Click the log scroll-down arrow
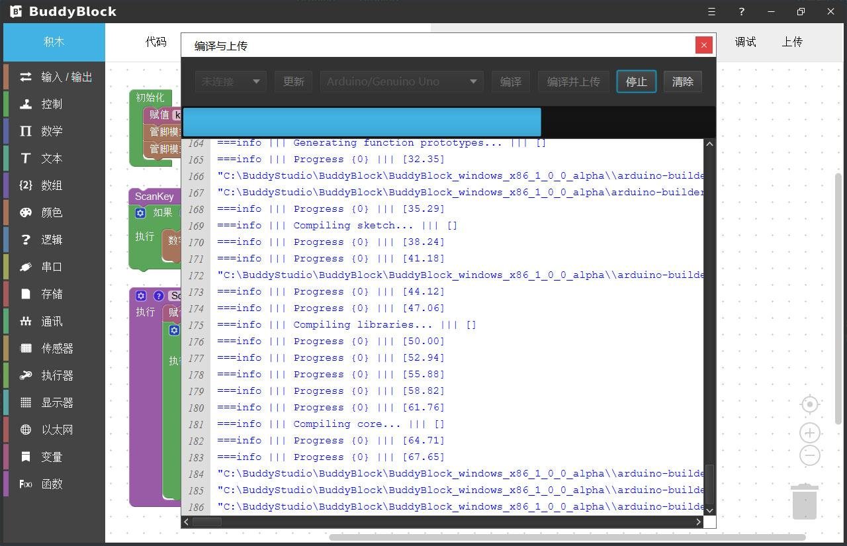The height and width of the screenshot is (546, 847). coord(710,510)
